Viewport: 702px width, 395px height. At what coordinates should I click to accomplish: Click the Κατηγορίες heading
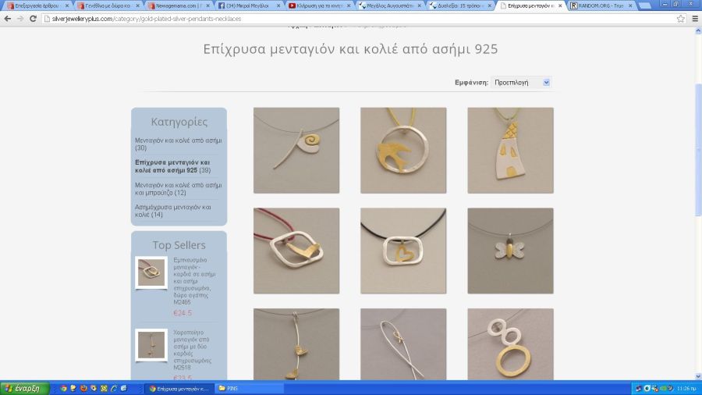pyautogui.click(x=179, y=122)
